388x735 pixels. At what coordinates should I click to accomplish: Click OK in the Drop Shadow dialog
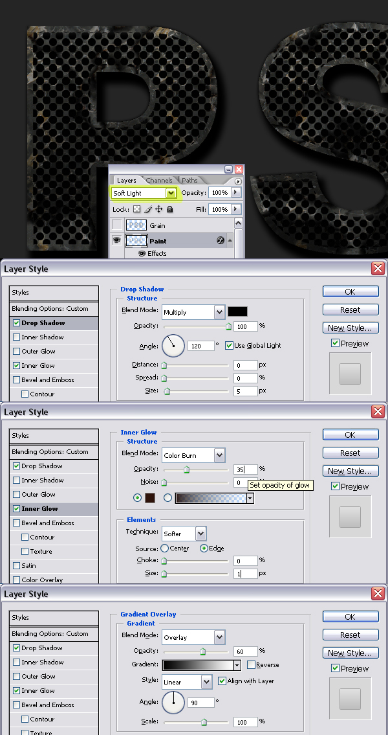pyautogui.click(x=350, y=291)
